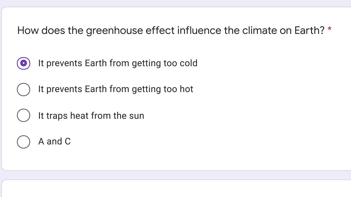Pick the "A and C" radio button
This screenshot has height=197, width=351.
pyautogui.click(x=23, y=142)
